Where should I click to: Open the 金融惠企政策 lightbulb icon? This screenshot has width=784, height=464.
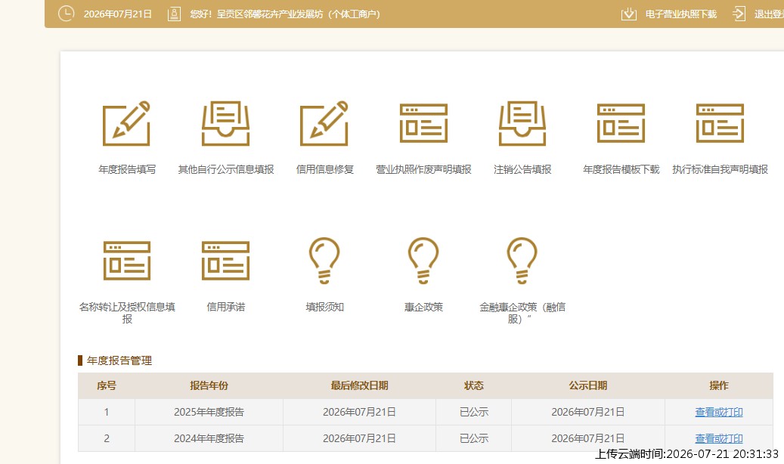[x=522, y=261]
